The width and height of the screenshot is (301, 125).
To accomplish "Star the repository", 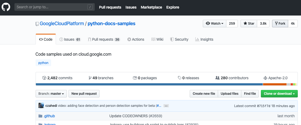I will coord(249,24).
